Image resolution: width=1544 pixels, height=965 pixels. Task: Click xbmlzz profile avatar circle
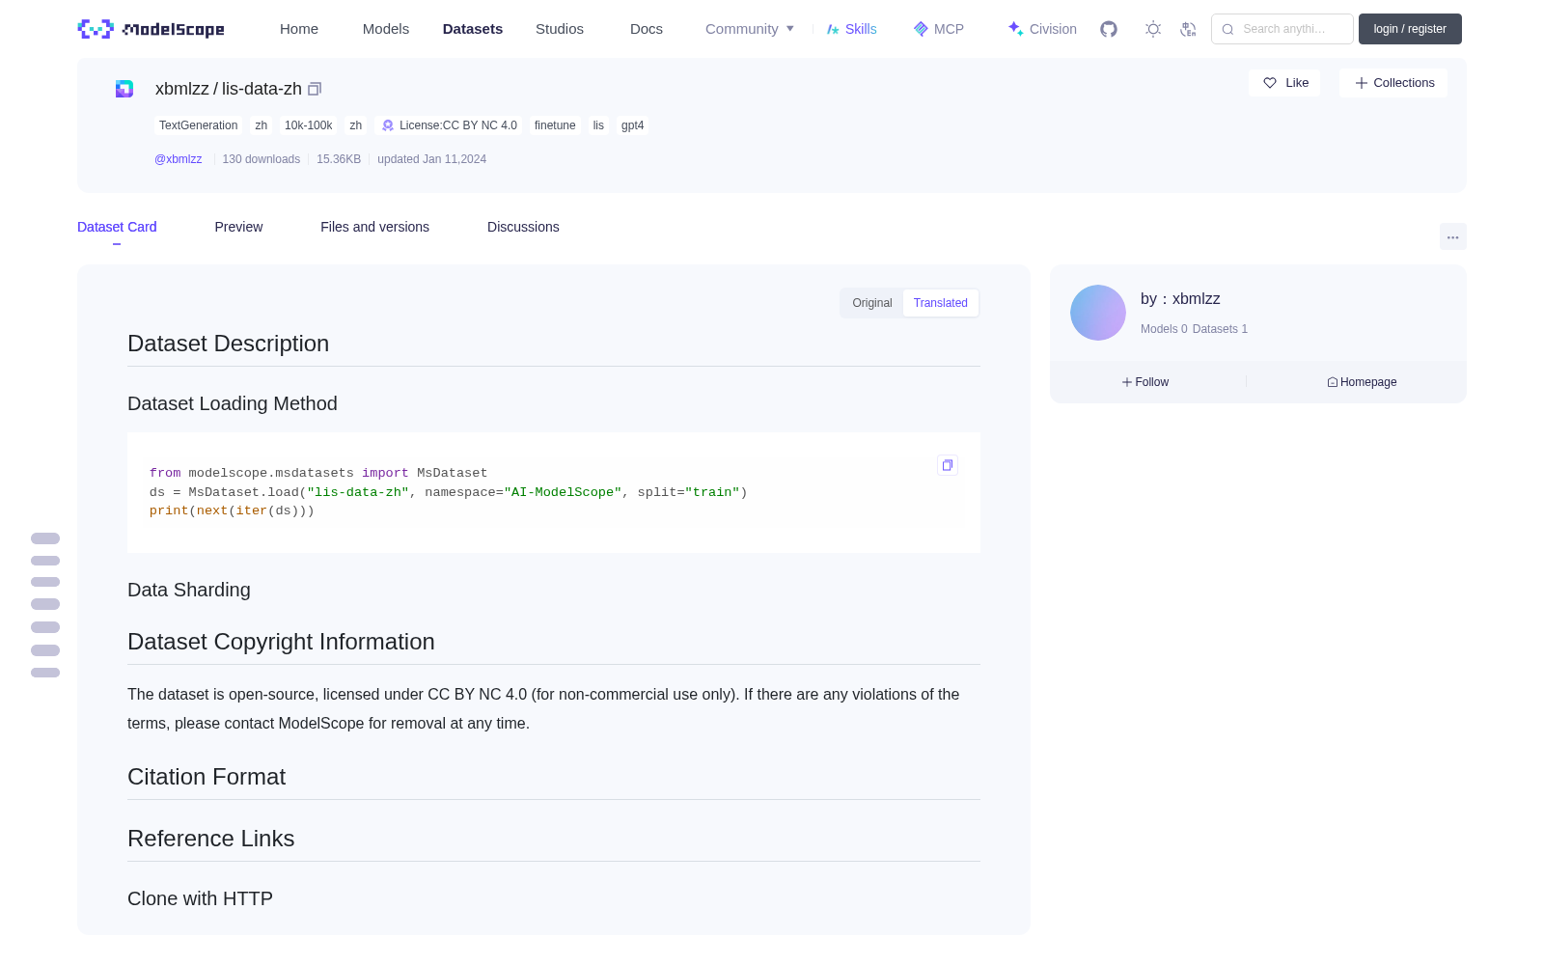(x=1098, y=313)
